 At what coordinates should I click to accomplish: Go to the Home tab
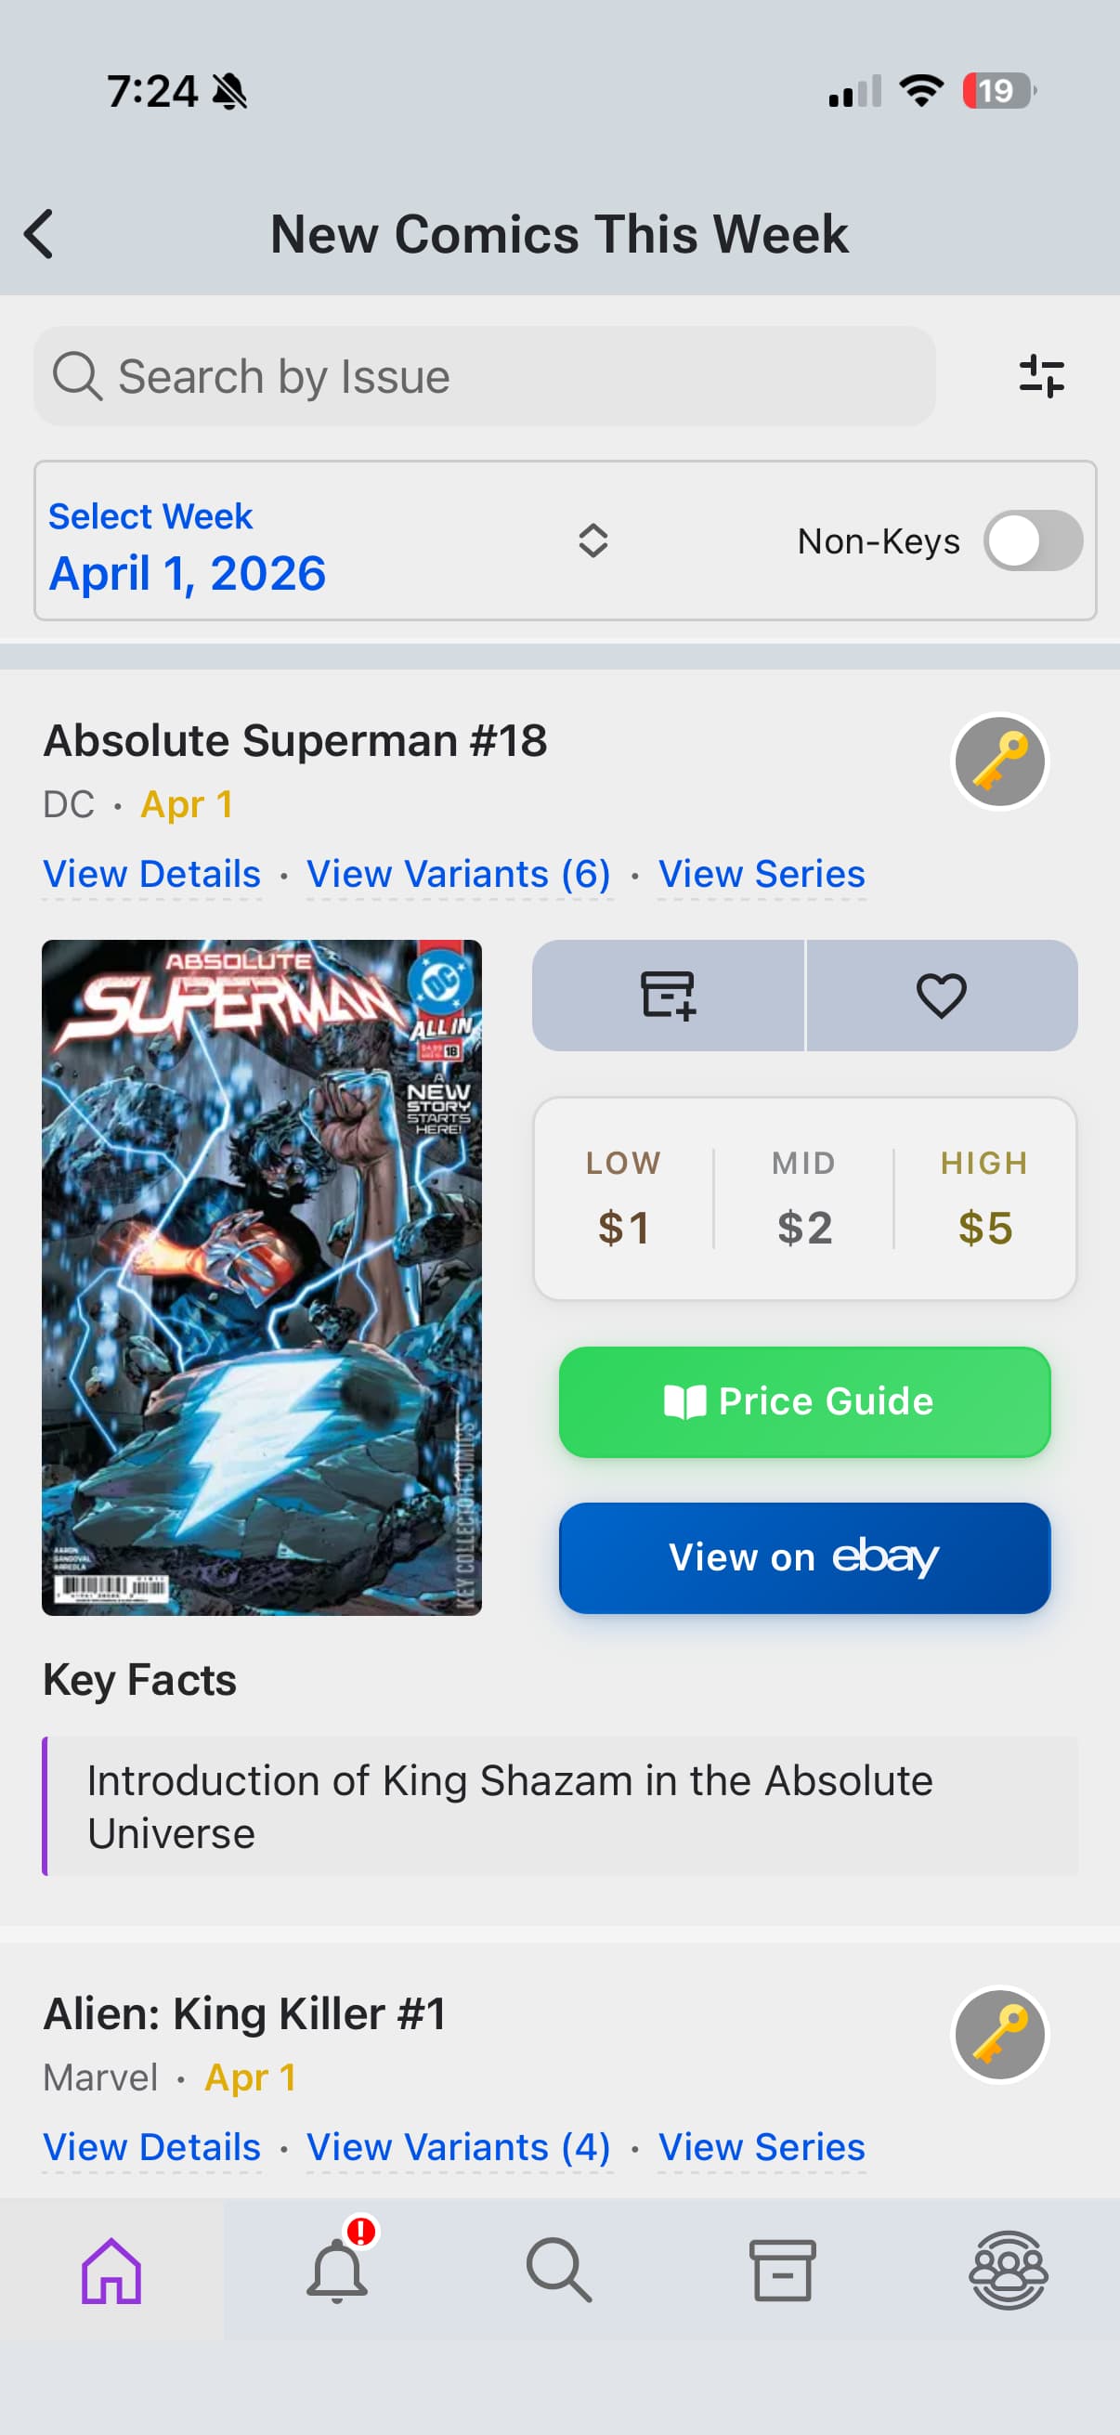[111, 2271]
